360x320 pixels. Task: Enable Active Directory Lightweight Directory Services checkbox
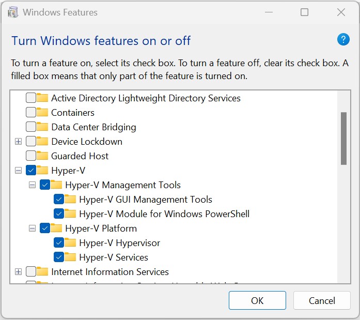click(31, 98)
